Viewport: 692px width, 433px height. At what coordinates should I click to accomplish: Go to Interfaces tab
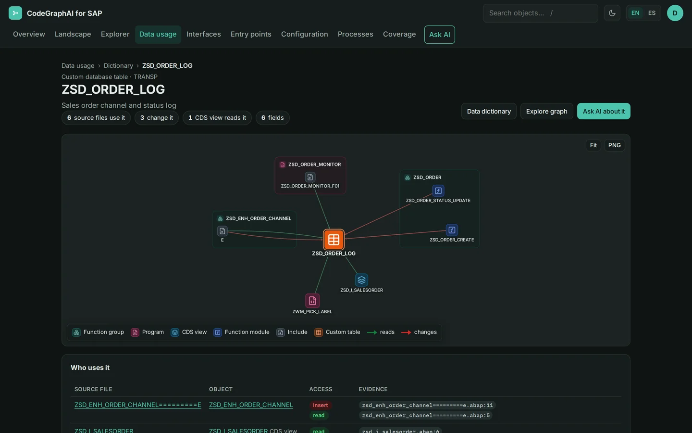(x=204, y=34)
